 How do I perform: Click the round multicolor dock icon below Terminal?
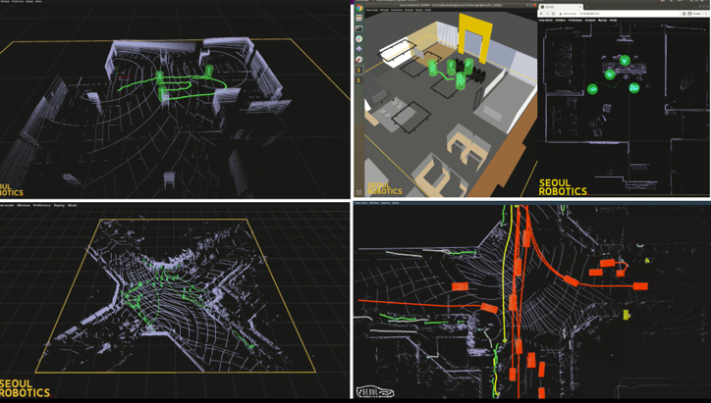[358, 39]
